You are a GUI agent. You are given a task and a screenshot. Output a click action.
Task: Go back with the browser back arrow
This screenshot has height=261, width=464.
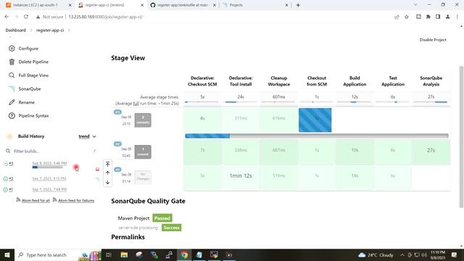pos(7,17)
